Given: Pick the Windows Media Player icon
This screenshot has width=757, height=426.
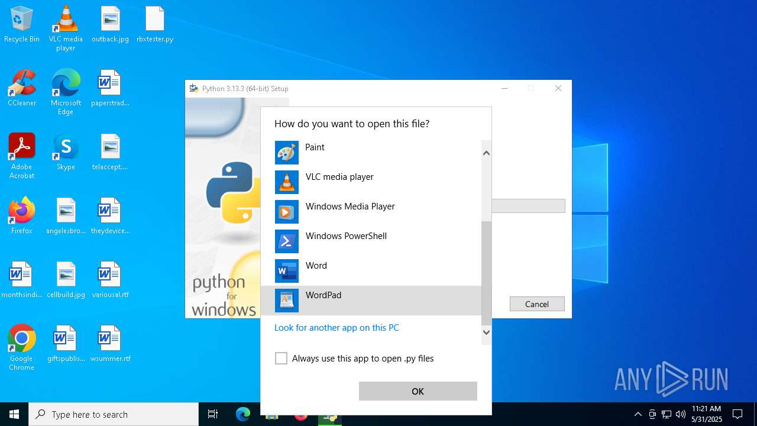Looking at the screenshot, I should click(x=287, y=212).
